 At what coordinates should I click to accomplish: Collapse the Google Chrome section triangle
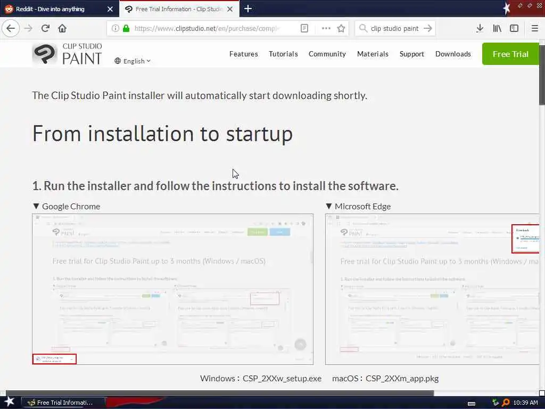coord(36,206)
